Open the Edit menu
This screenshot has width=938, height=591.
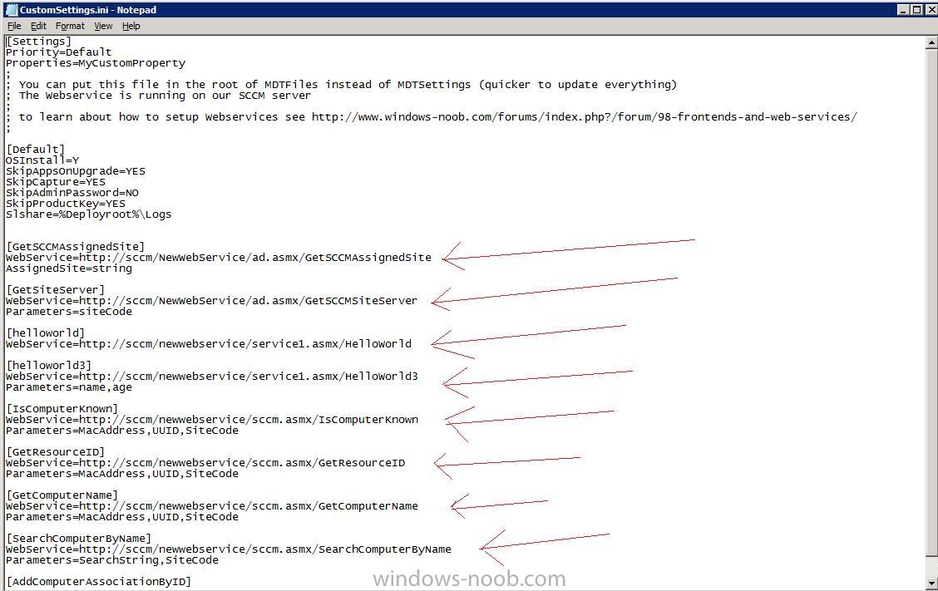38,26
